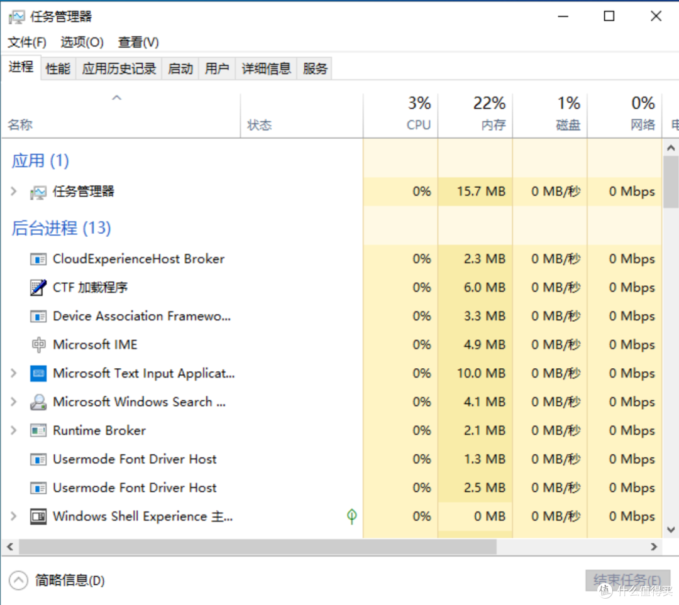Switch to the 应用历史记录 tab
The image size is (679, 605).
coord(119,68)
